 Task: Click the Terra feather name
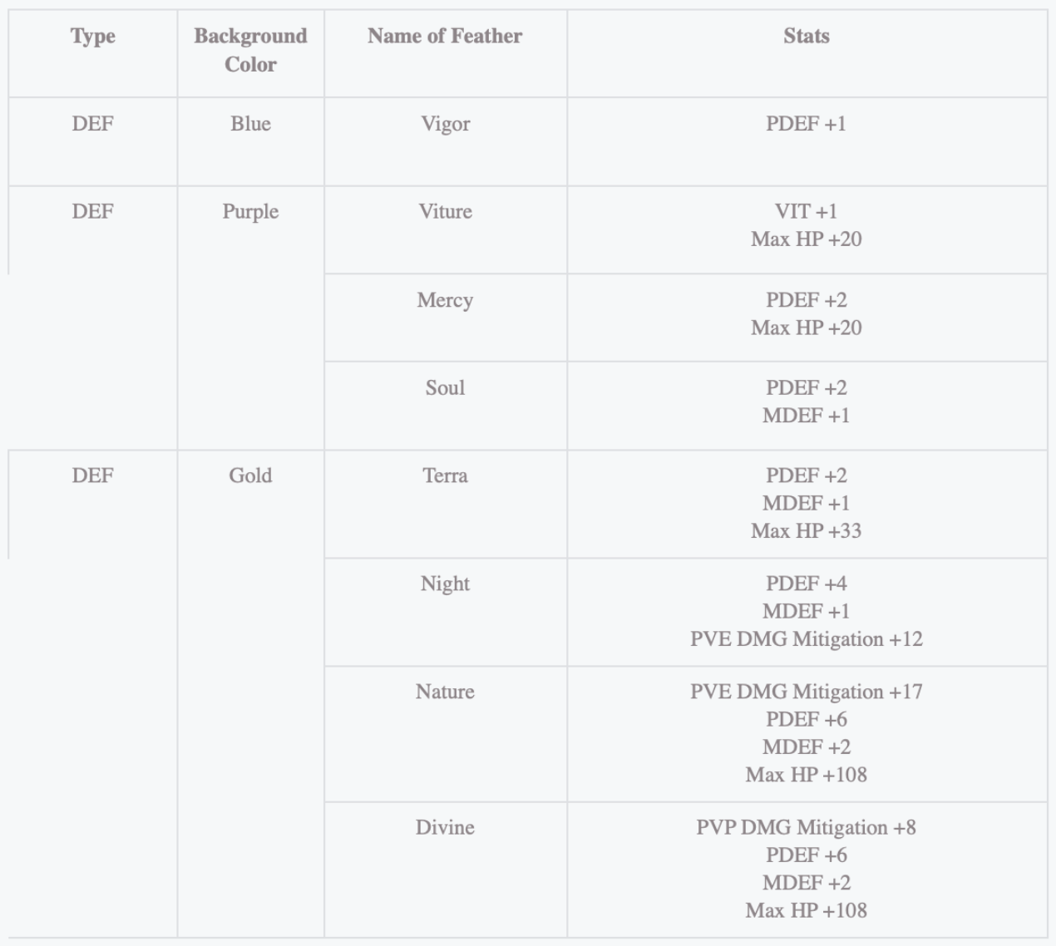445,475
